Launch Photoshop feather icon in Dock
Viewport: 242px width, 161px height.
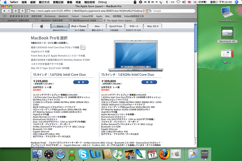[141, 154]
